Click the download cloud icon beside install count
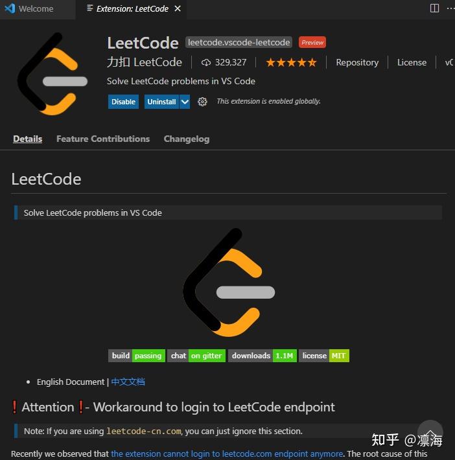The width and height of the screenshot is (455, 460). click(x=206, y=62)
